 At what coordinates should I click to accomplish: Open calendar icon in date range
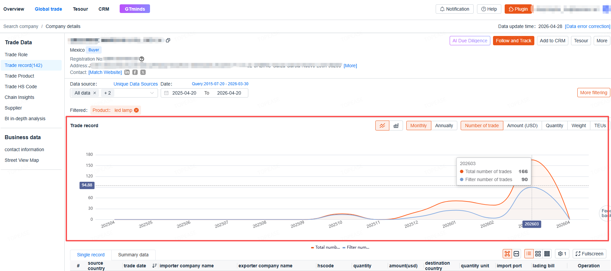pos(166,93)
